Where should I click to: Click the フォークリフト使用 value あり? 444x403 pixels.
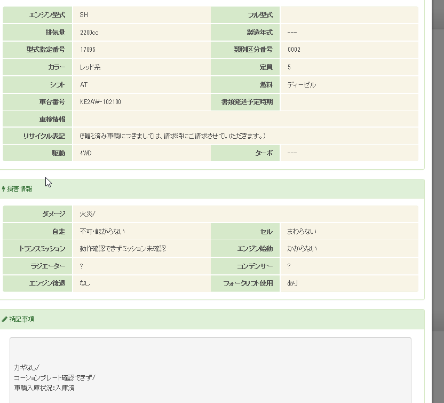pyautogui.click(x=292, y=283)
